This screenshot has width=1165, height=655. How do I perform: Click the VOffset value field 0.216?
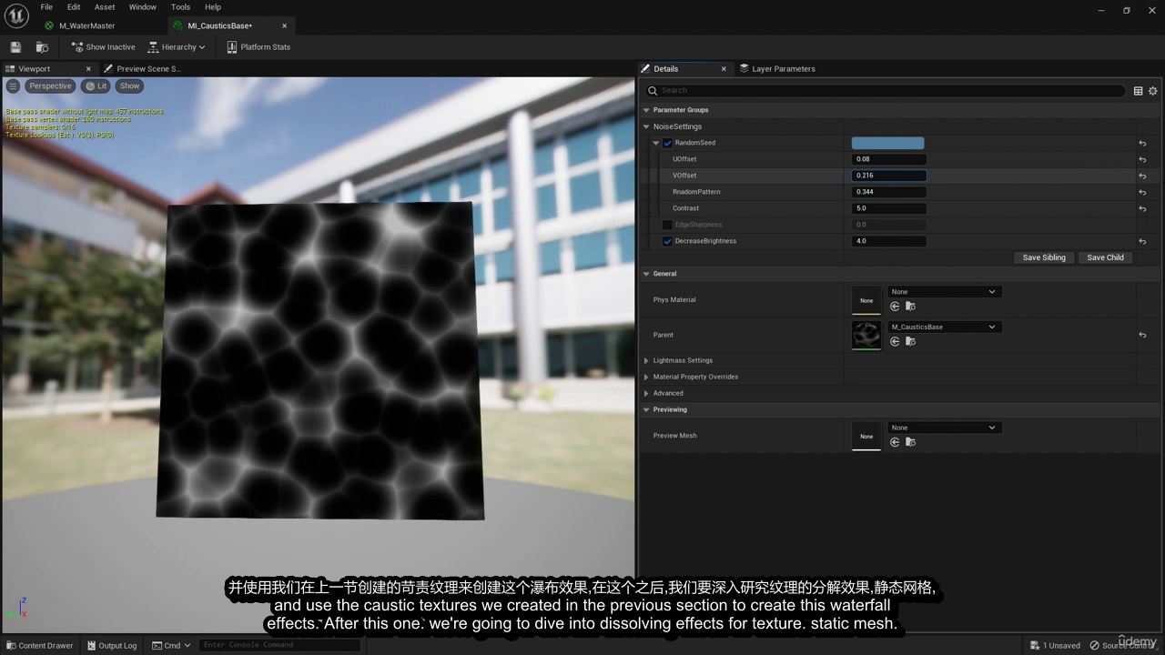(888, 176)
